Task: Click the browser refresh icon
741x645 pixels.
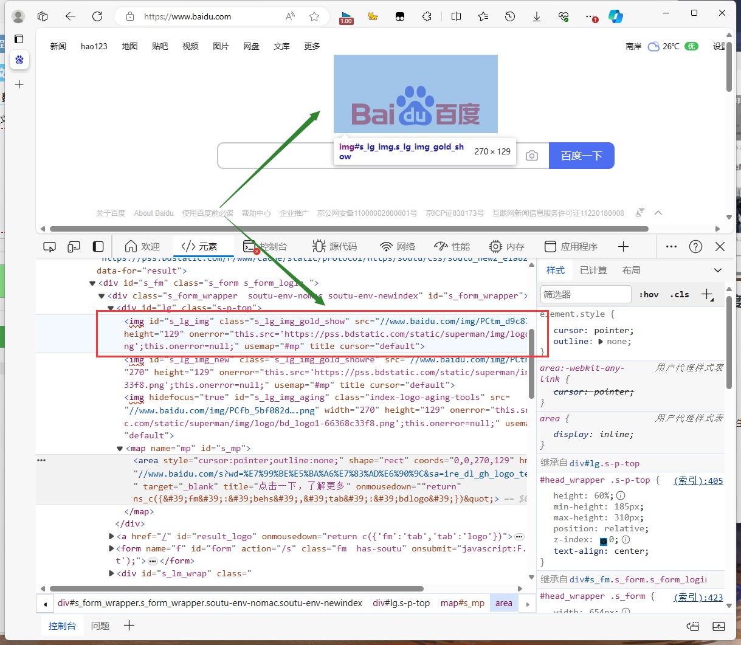Action: click(x=97, y=17)
